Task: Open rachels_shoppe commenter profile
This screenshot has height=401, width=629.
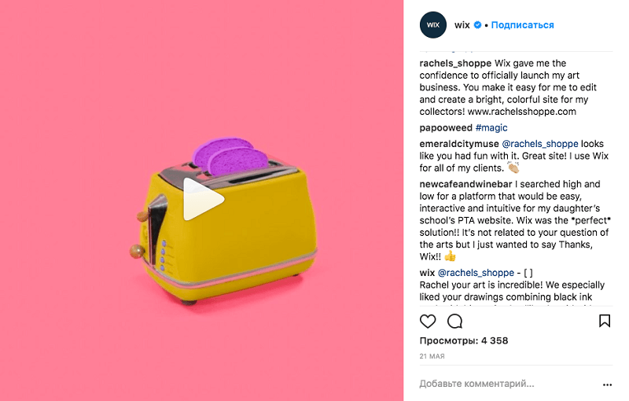Action: click(455, 64)
